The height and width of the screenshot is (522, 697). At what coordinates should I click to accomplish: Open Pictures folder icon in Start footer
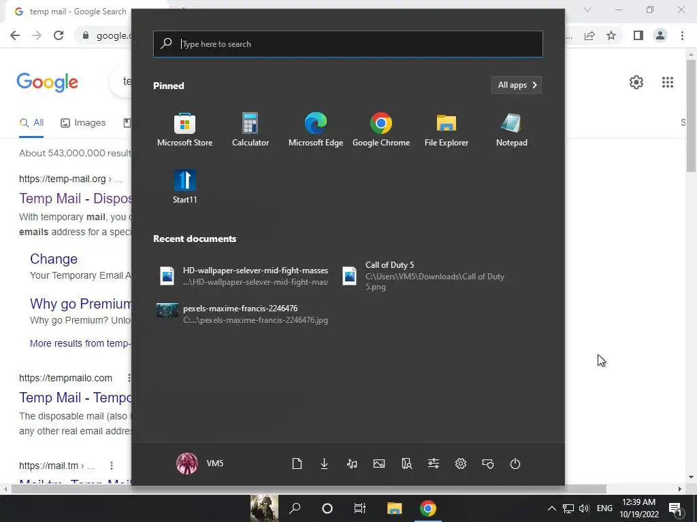click(379, 464)
